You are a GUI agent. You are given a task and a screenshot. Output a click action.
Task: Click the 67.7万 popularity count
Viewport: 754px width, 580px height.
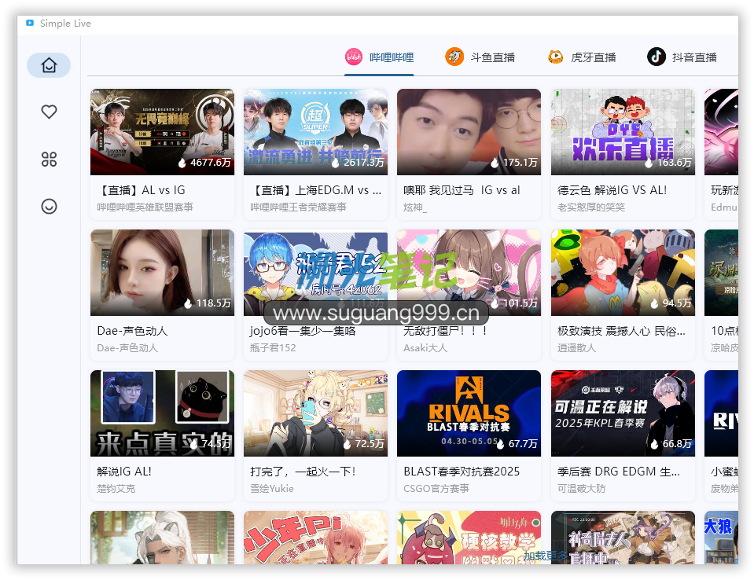[517, 444]
